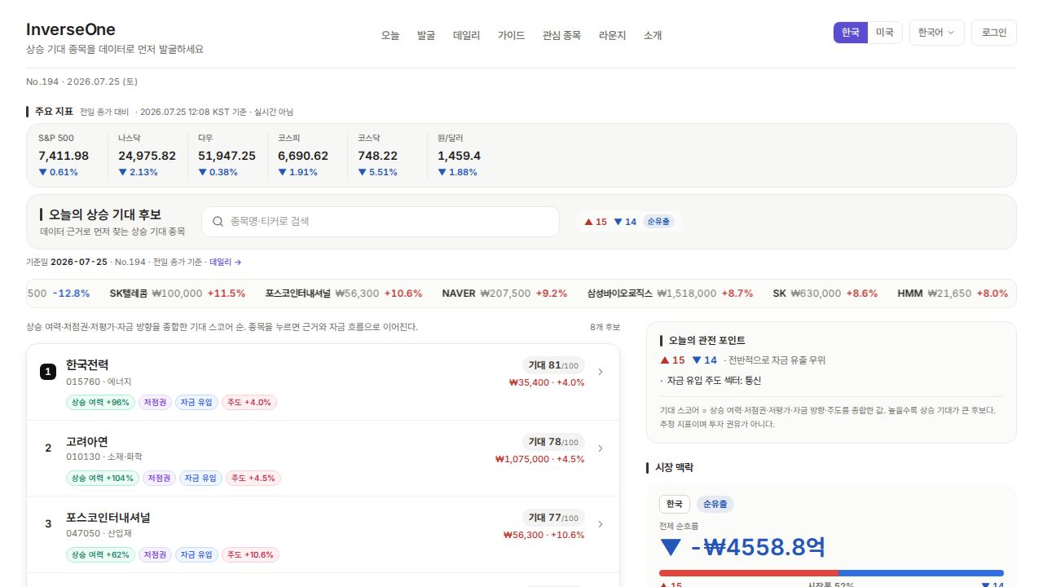1043x587 pixels.
Task: Click the search magnifier icon
Action: (218, 221)
